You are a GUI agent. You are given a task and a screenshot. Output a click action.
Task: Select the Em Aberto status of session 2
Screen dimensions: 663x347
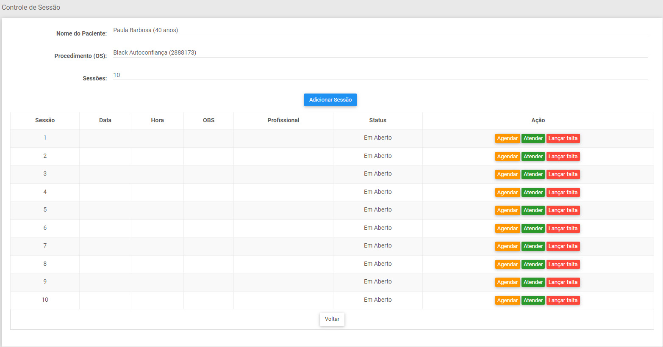coord(377,156)
